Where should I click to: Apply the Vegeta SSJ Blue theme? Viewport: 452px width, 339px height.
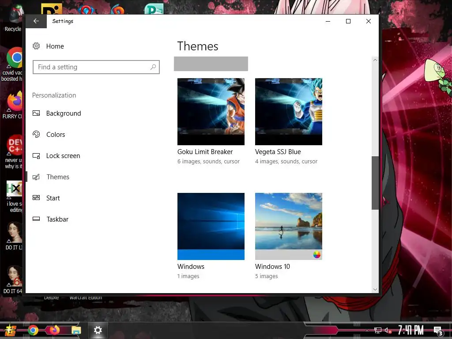point(289,112)
